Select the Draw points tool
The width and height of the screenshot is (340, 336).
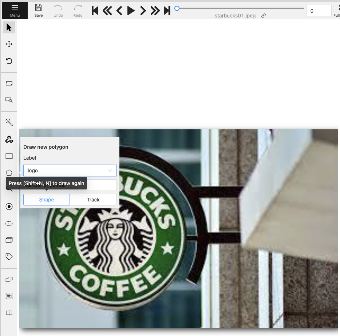(x=9, y=207)
